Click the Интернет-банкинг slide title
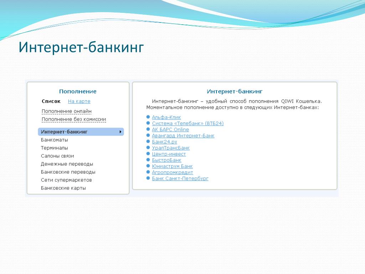The image size is (365, 274). click(x=81, y=47)
